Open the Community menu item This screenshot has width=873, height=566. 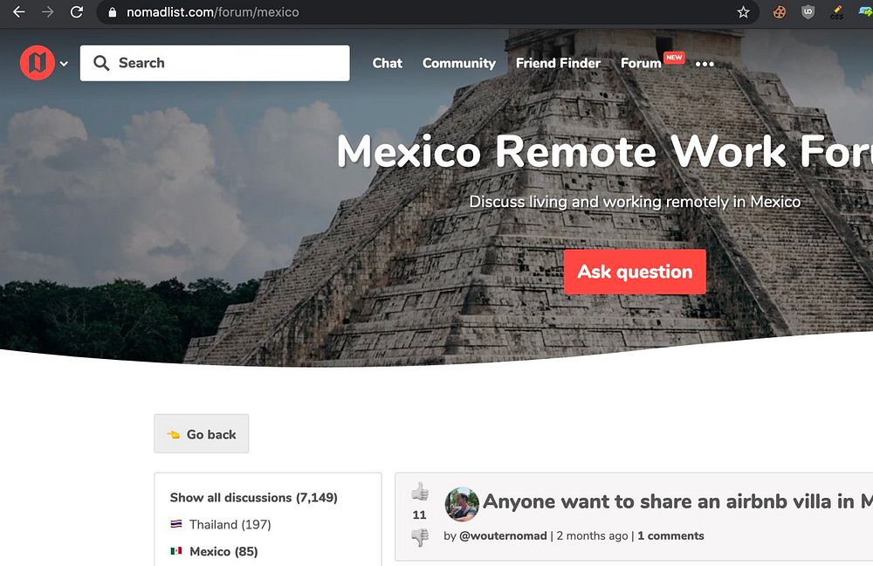[x=459, y=63]
